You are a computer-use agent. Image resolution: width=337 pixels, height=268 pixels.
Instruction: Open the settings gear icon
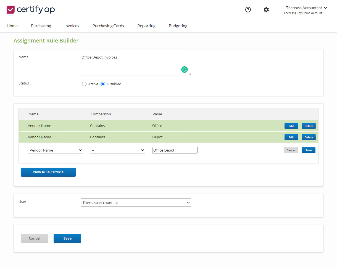[x=266, y=10]
